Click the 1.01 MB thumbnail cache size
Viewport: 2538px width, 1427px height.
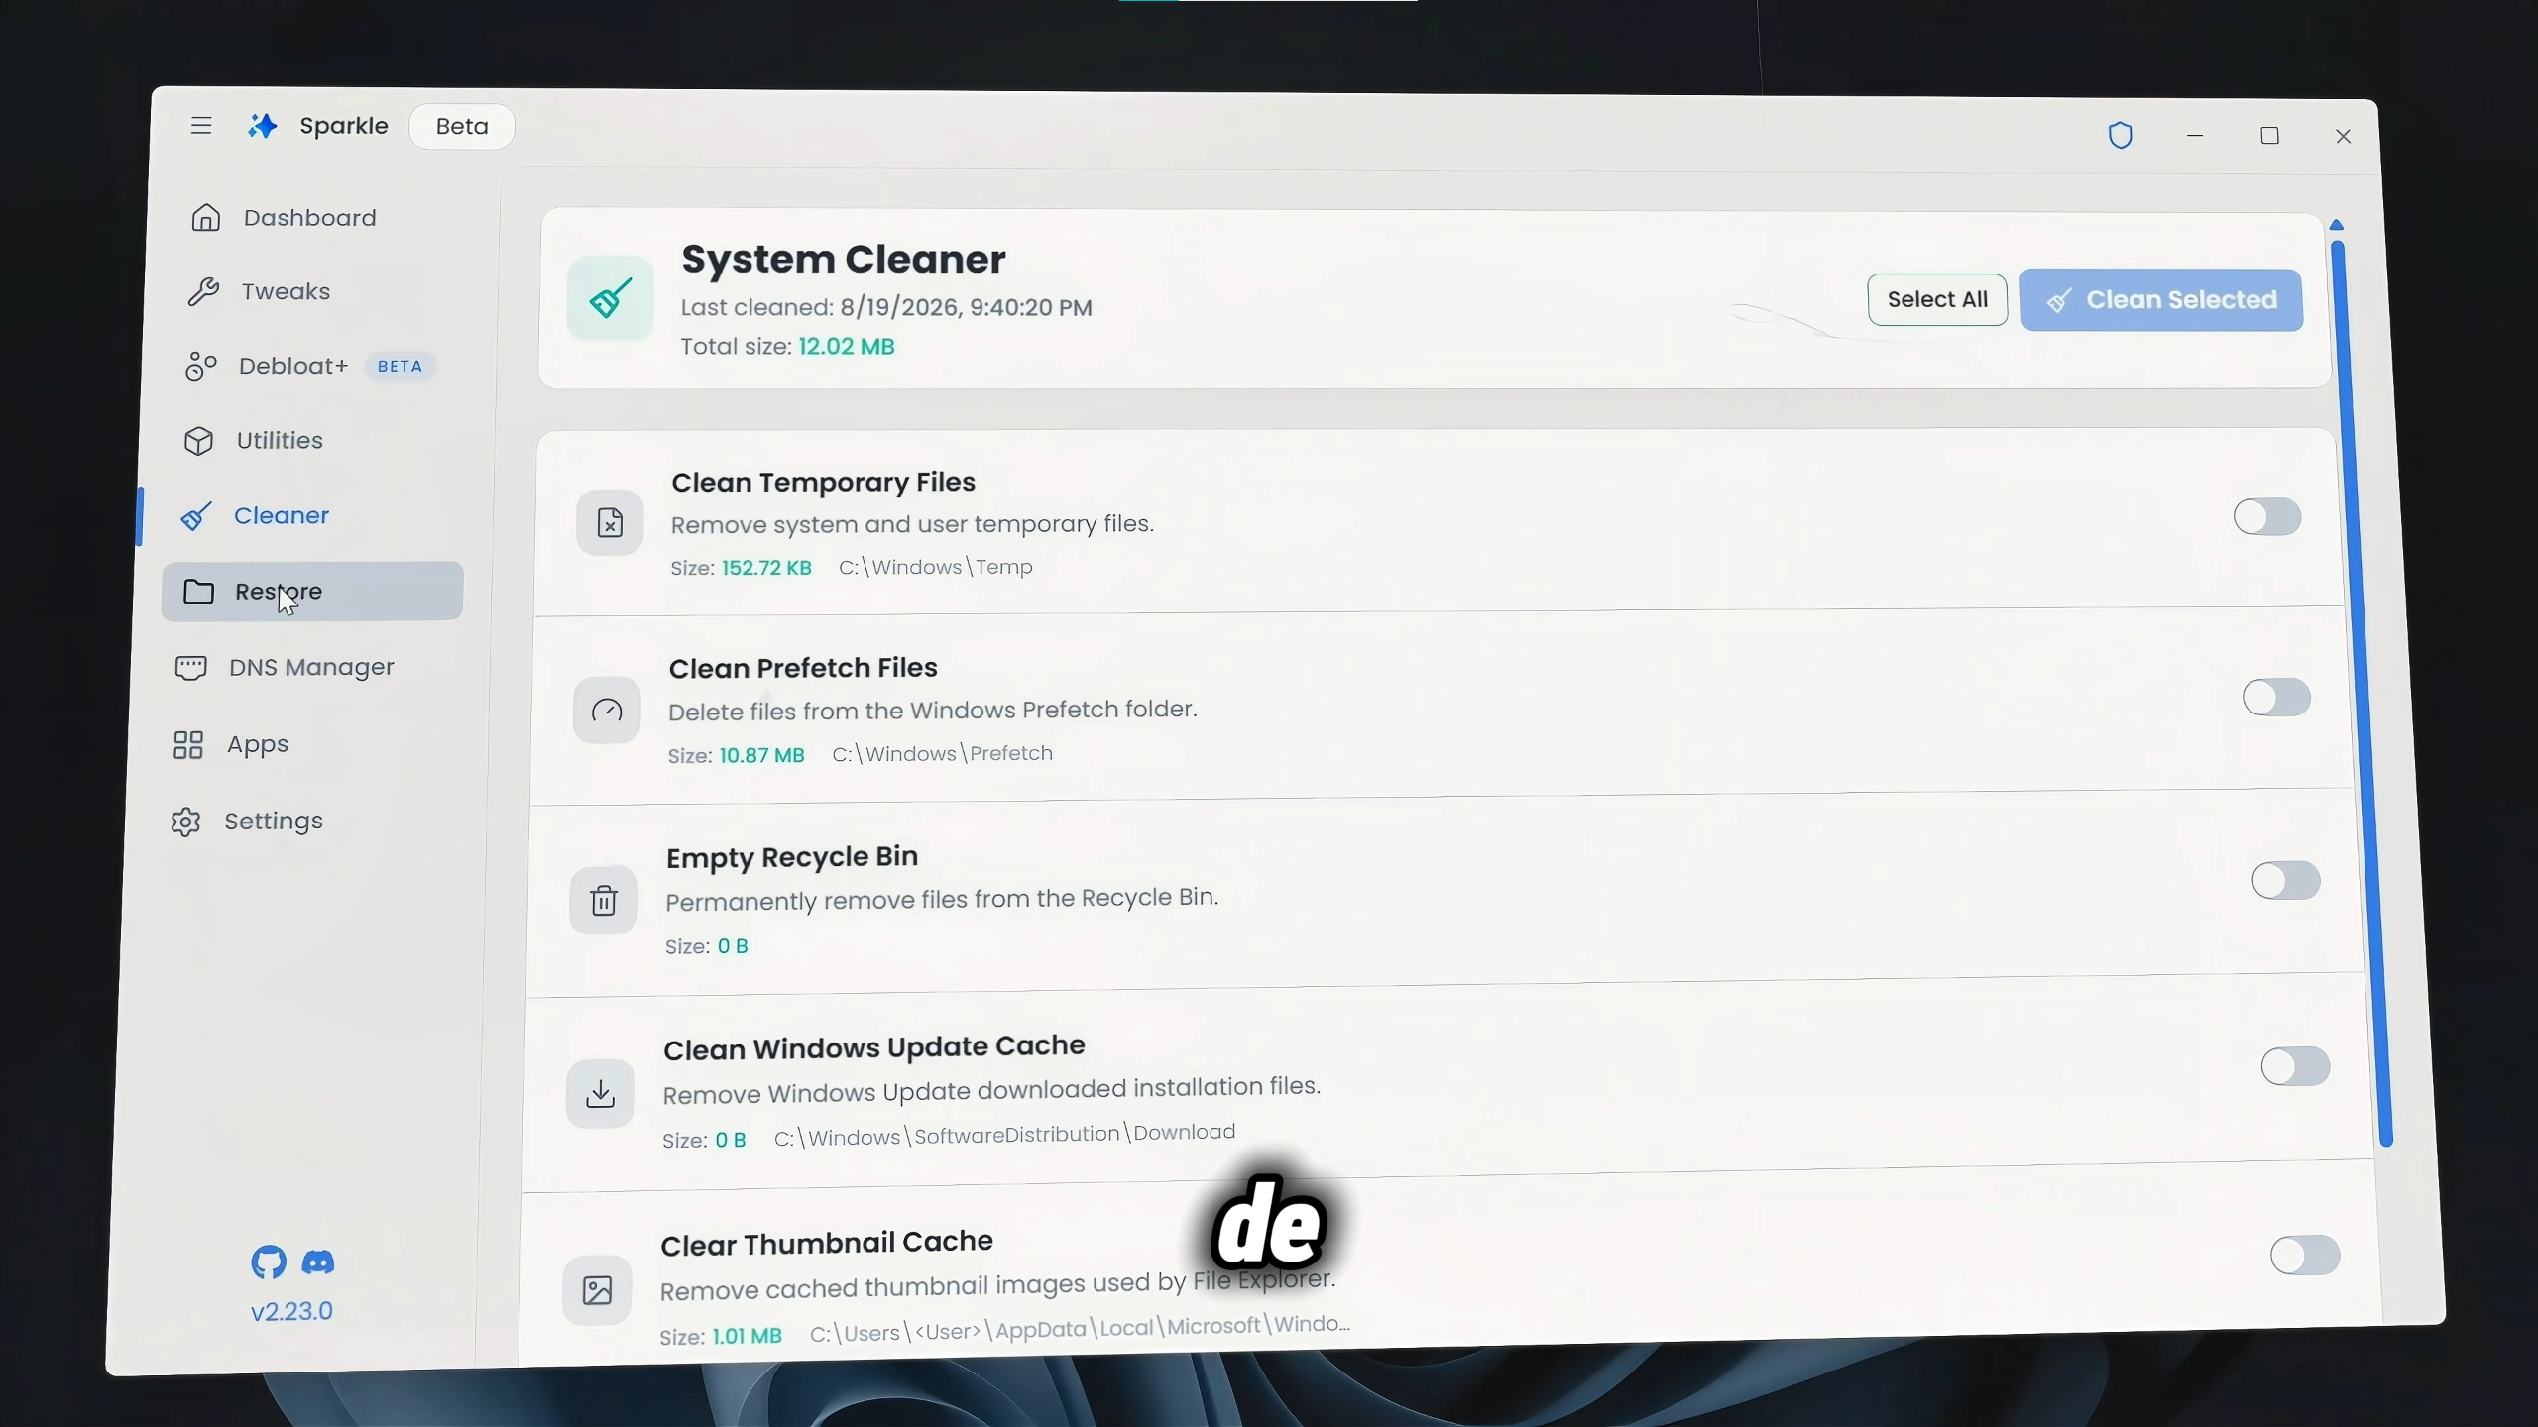[747, 1335]
